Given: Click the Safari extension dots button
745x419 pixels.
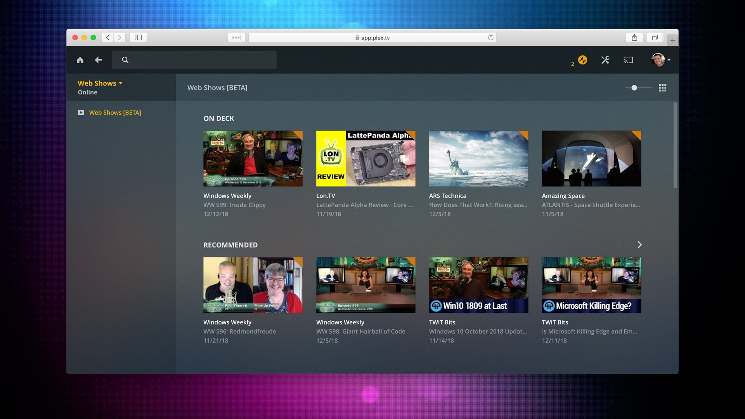Looking at the screenshot, I should [x=236, y=37].
